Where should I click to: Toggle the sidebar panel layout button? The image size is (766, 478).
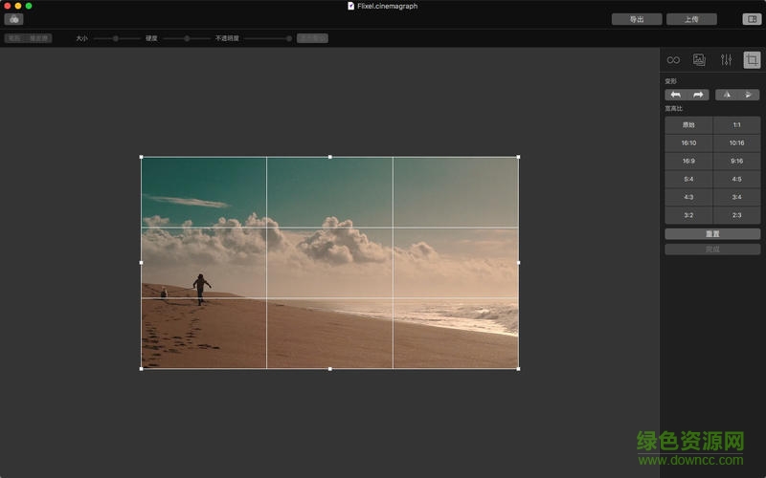click(751, 19)
